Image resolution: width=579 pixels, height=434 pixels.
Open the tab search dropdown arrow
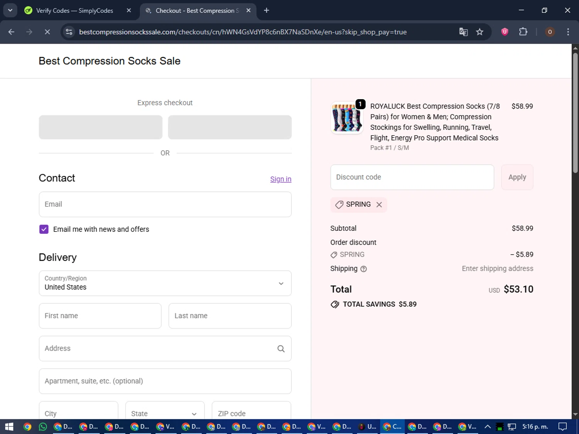[x=10, y=10]
